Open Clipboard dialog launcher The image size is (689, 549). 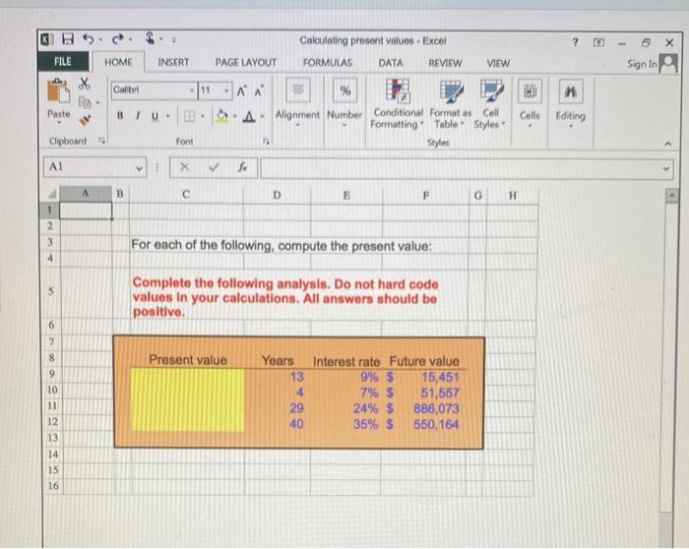[102, 141]
